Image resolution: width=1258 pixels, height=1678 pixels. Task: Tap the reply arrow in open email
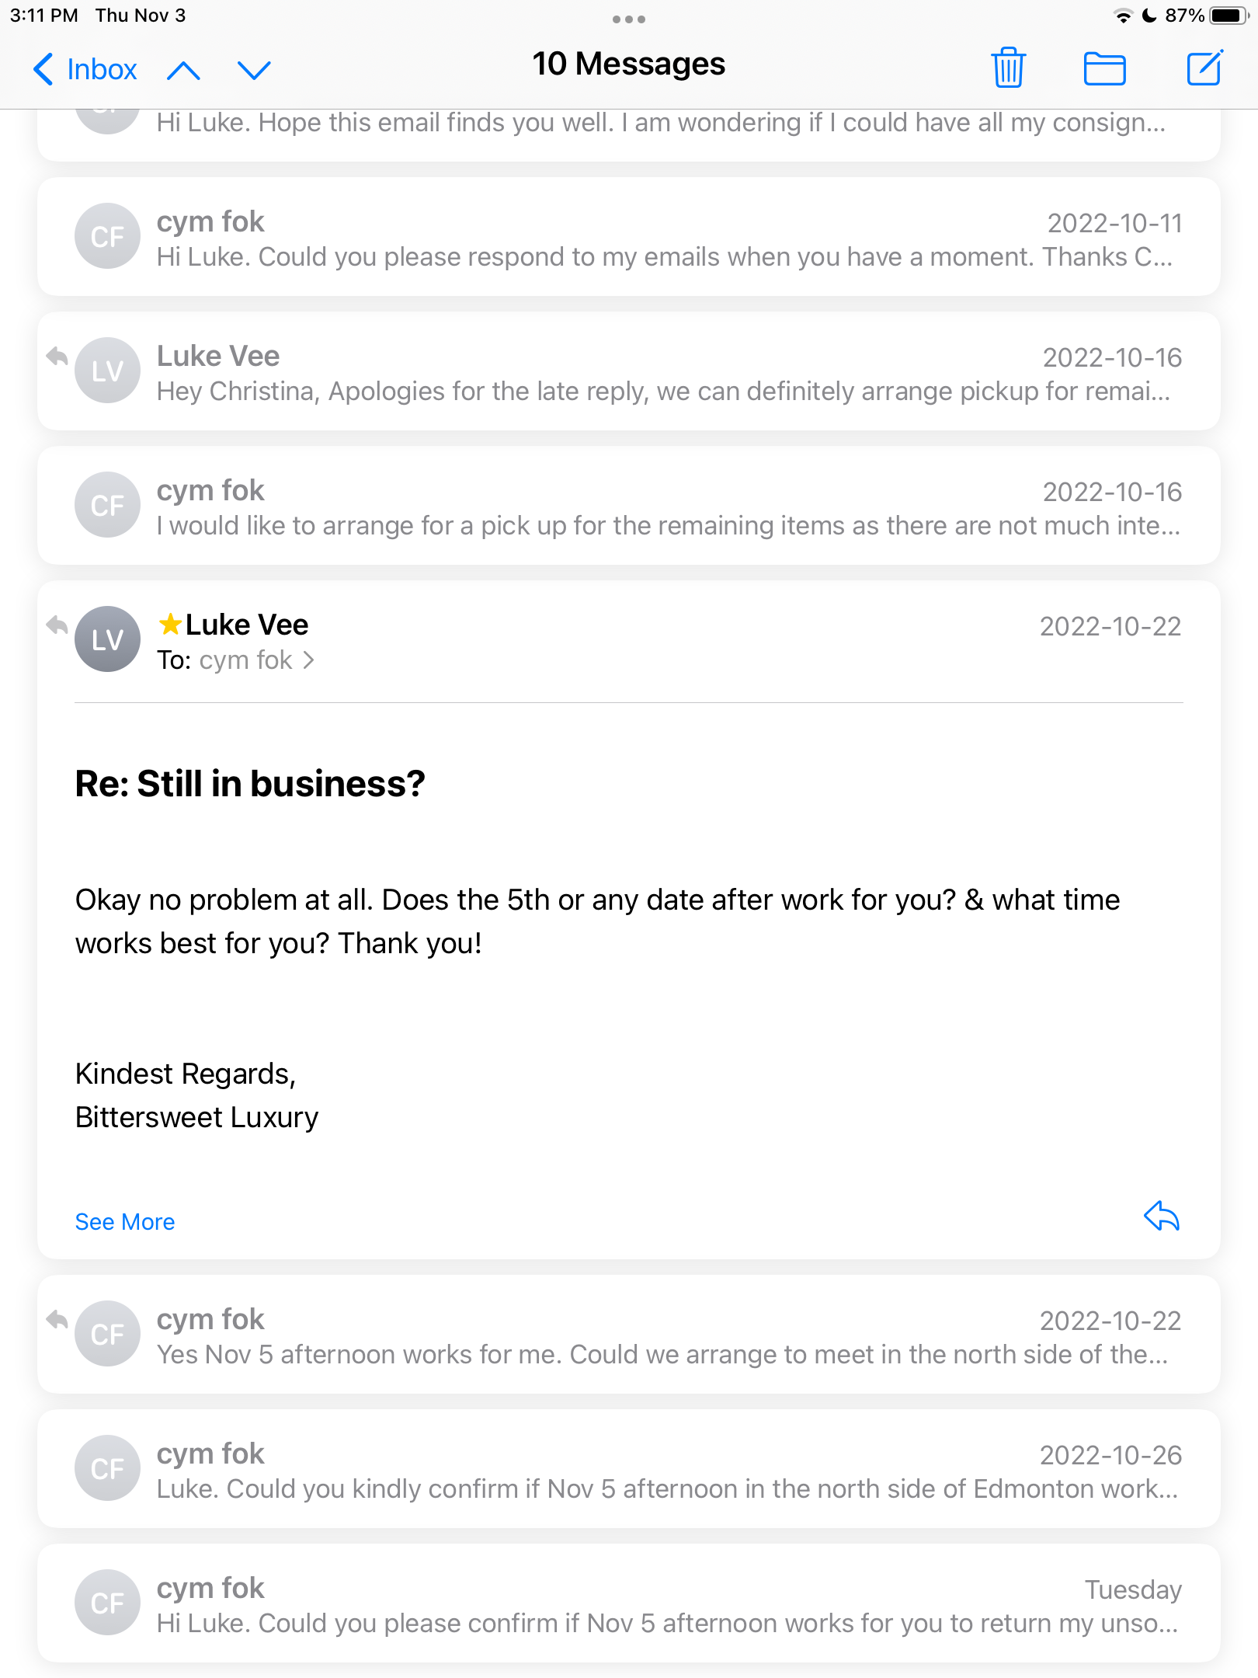[1162, 1216]
